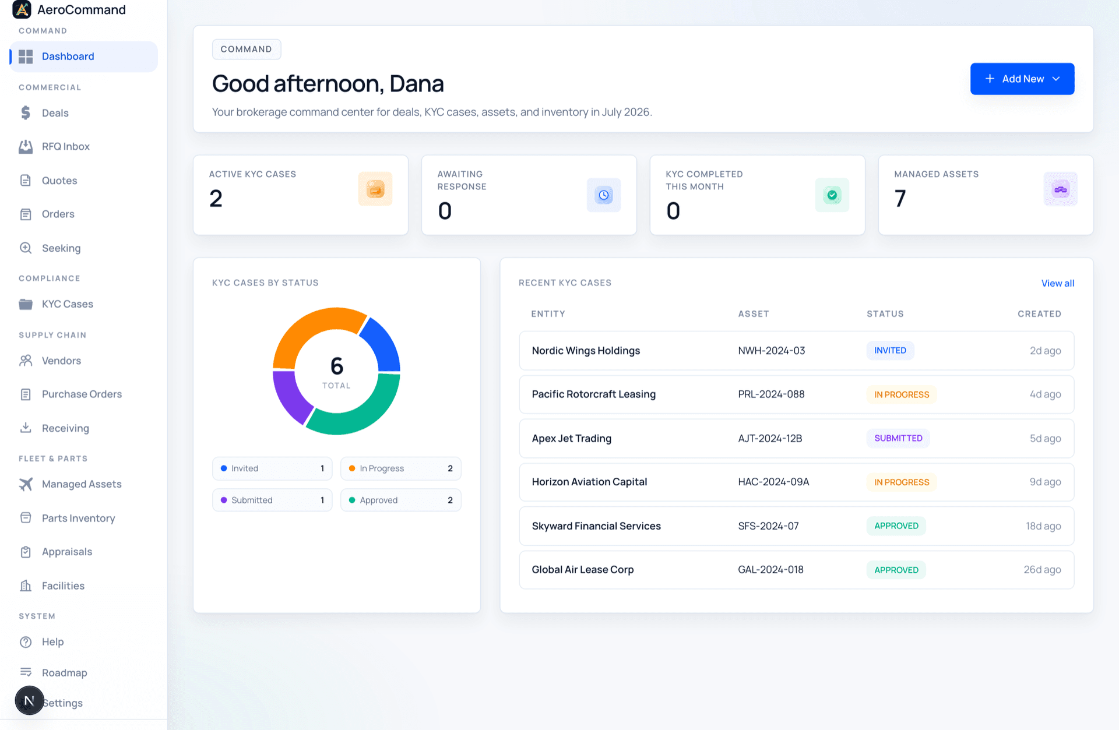Click the RFQ Inbox tray icon
Viewport: 1119px width, 730px height.
[26, 147]
